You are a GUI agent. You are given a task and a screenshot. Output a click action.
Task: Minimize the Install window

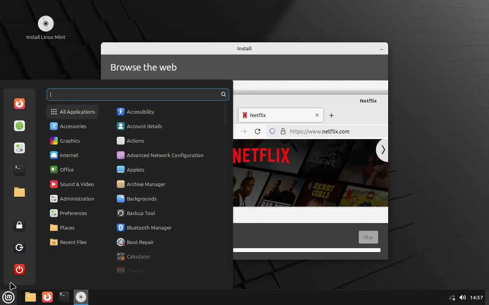pos(382,49)
